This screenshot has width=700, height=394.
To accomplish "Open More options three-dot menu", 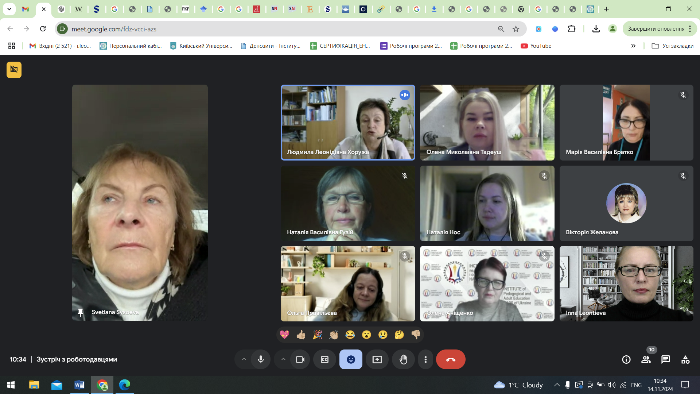I will [x=425, y=359].
